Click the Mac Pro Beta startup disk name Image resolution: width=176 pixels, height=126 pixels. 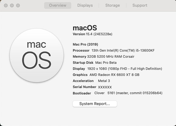coord(106,63)
